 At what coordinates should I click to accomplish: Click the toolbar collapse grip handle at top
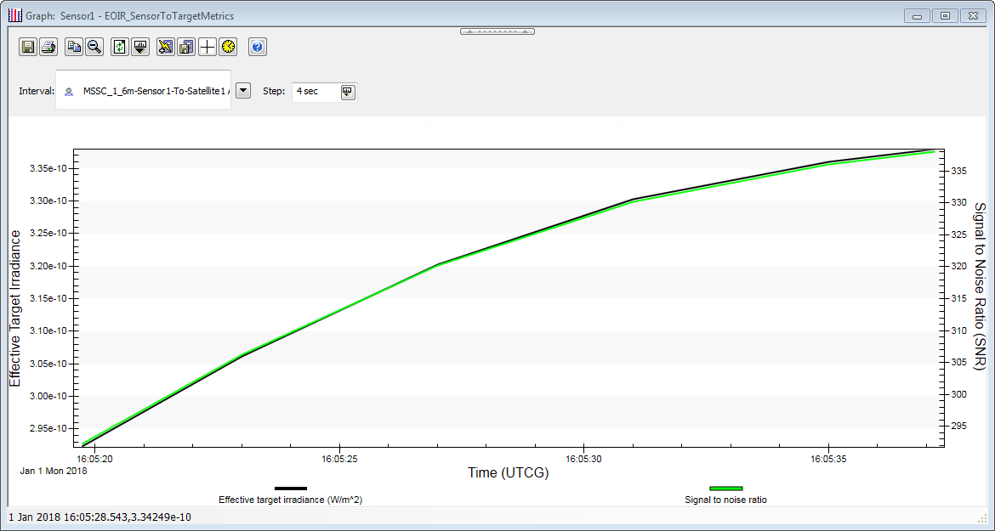point(497,31)
